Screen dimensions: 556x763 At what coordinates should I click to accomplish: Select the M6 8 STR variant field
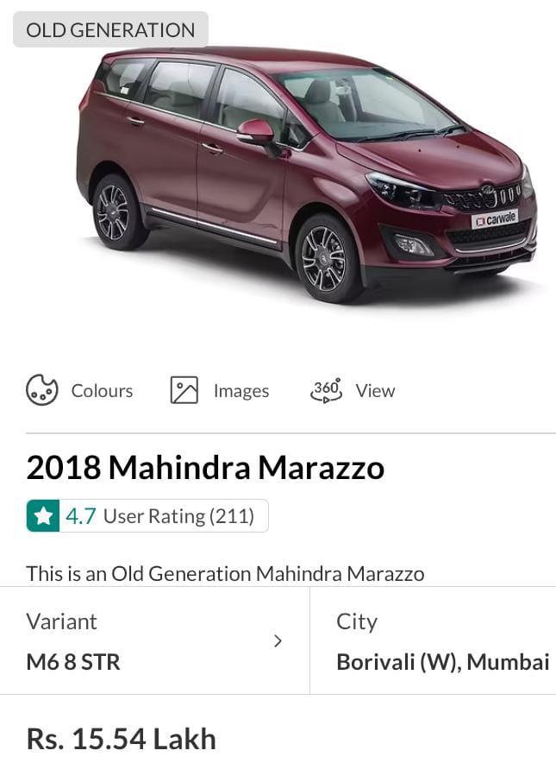point(154,641)
